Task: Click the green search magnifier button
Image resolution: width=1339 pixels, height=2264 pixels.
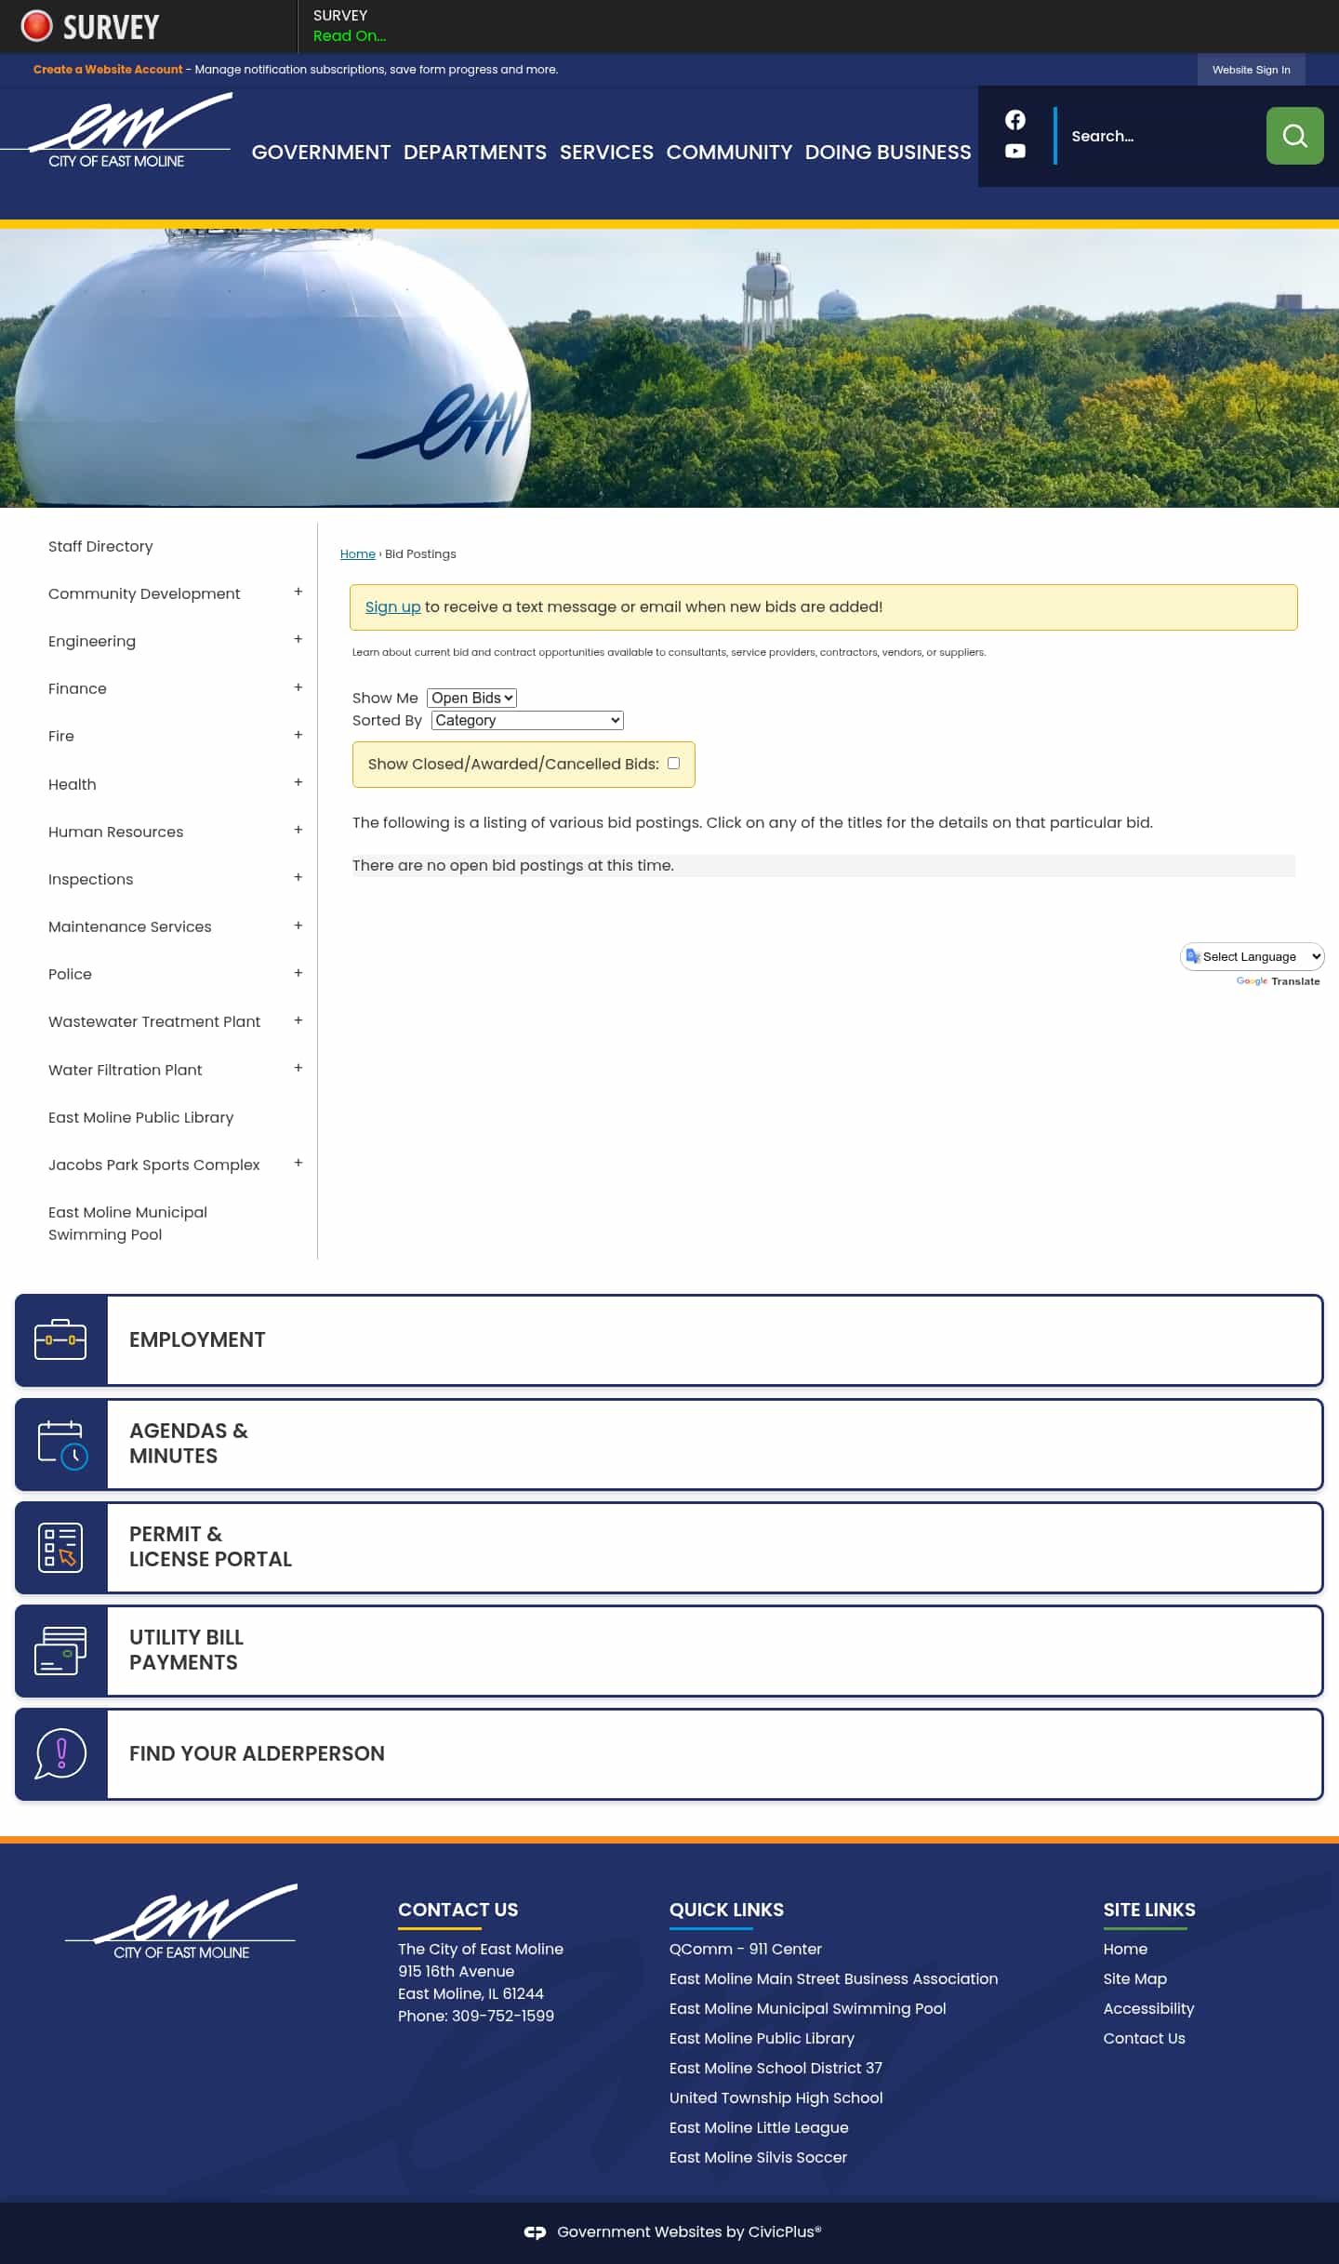Action: (1294, 136)
